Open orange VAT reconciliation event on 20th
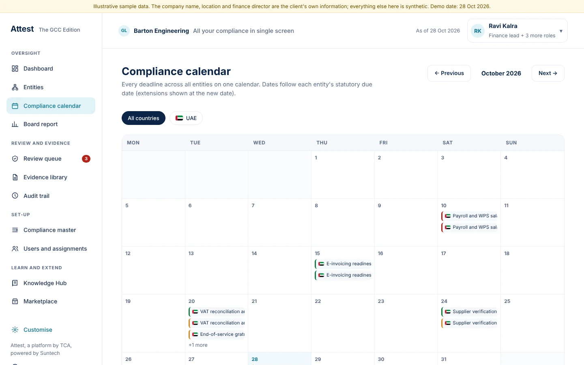The image size is (584, 365). click(x=217, y=323)
